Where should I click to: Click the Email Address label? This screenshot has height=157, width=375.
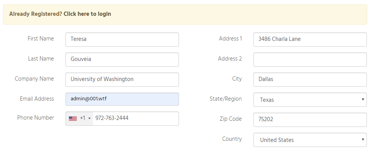(x=37, y=99)
